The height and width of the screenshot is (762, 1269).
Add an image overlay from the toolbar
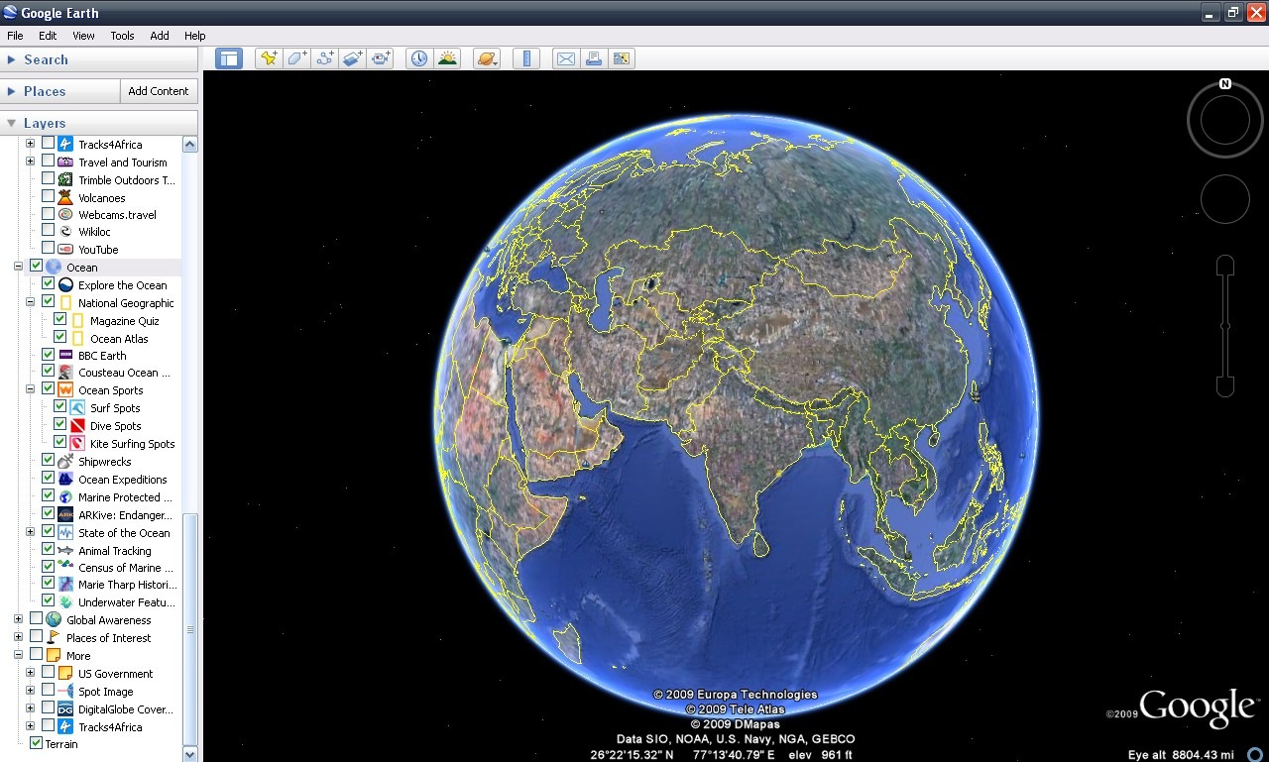(x=352, y=58)
